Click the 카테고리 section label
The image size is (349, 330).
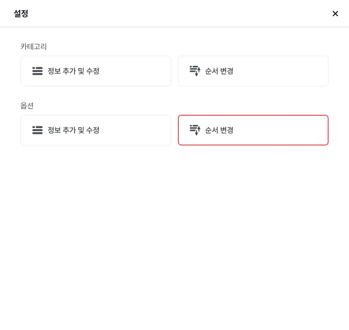coord(34,47)
